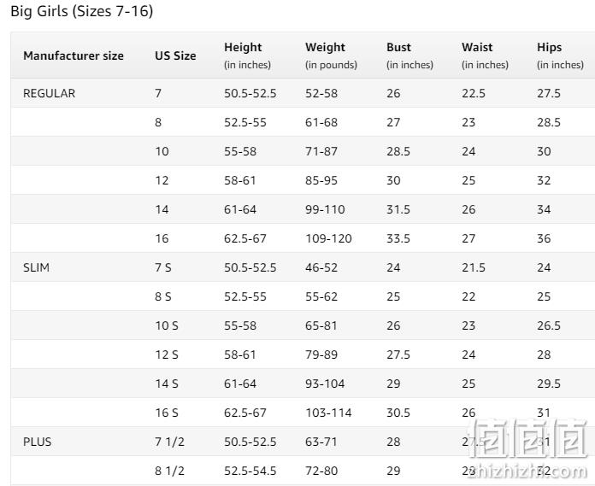
Task: Click the 99-110 weight value
Action: click(325, 209)
